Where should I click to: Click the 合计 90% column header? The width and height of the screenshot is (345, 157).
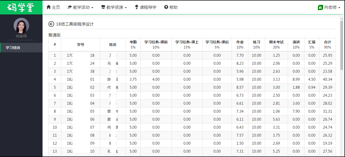(327, 45)
